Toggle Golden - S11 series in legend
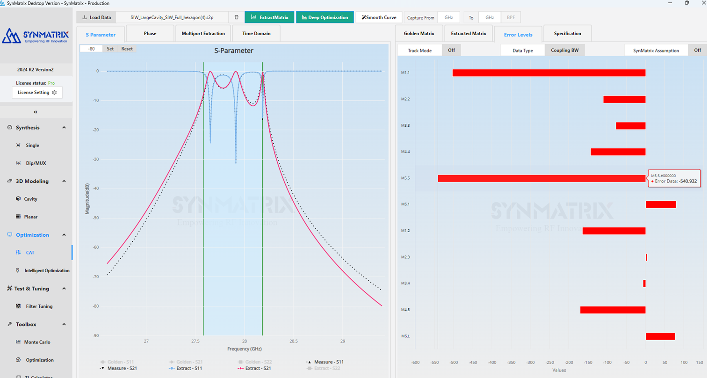 pos(117,362)
